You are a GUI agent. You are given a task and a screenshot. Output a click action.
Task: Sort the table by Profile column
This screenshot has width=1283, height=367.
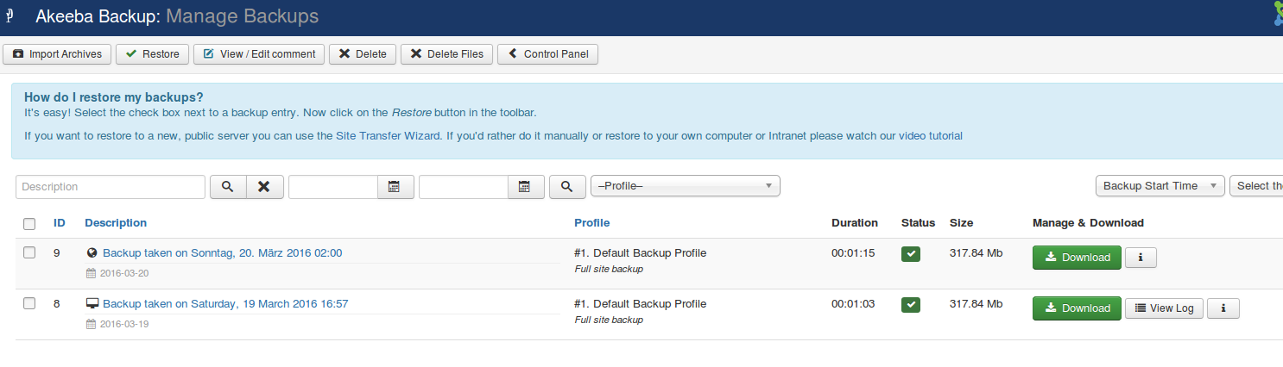(x=591, y=223)
